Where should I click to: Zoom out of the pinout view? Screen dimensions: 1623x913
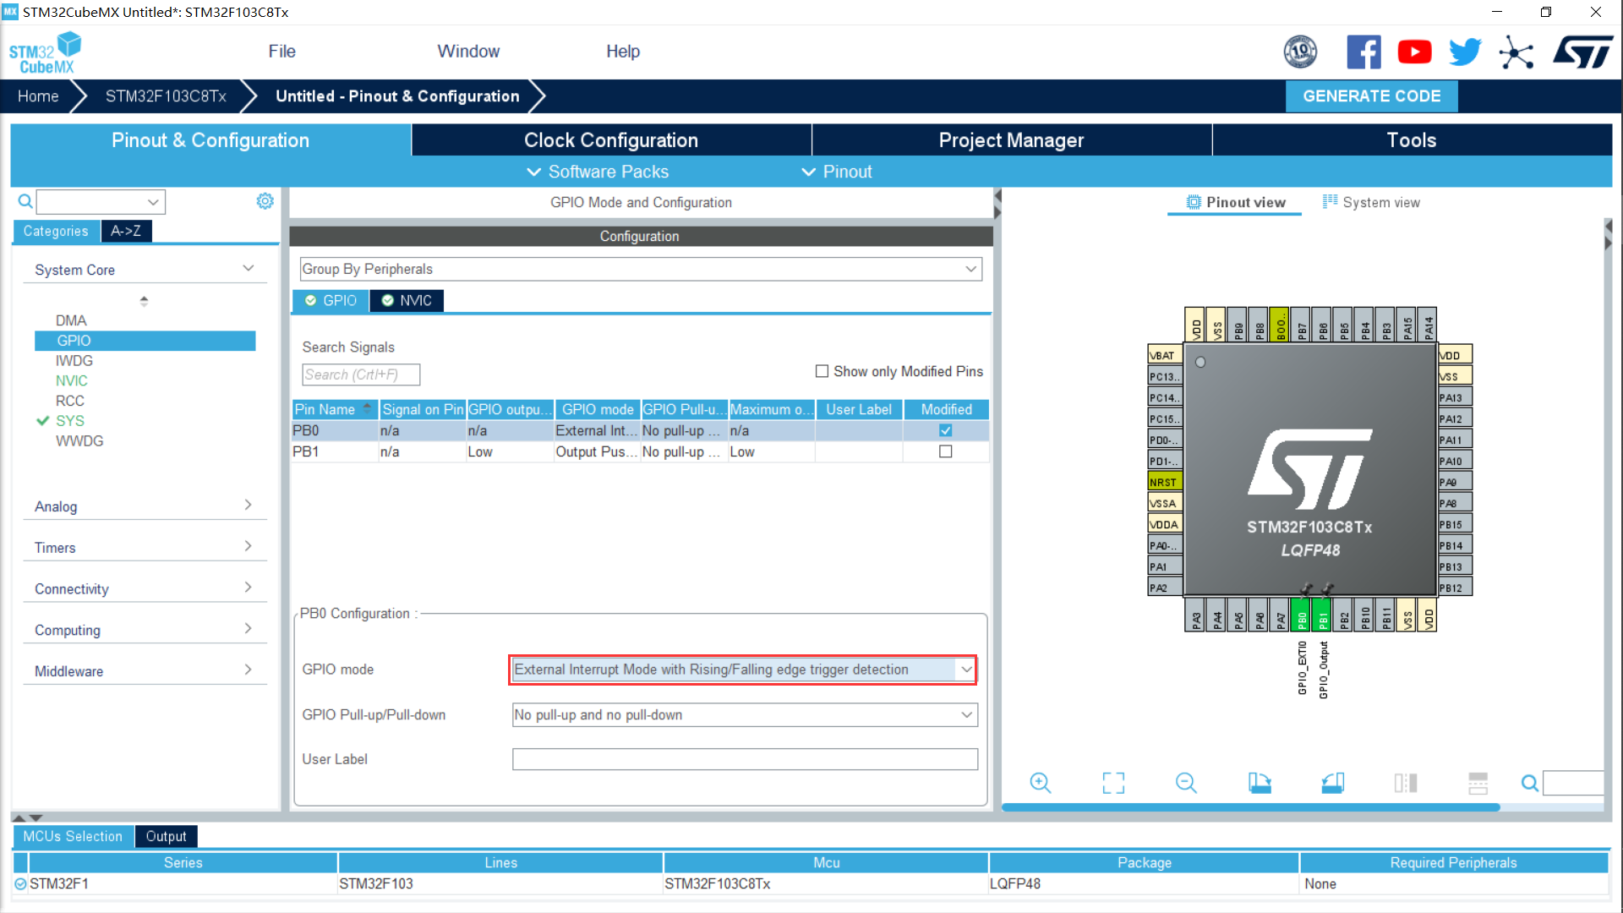(1186, 783)
